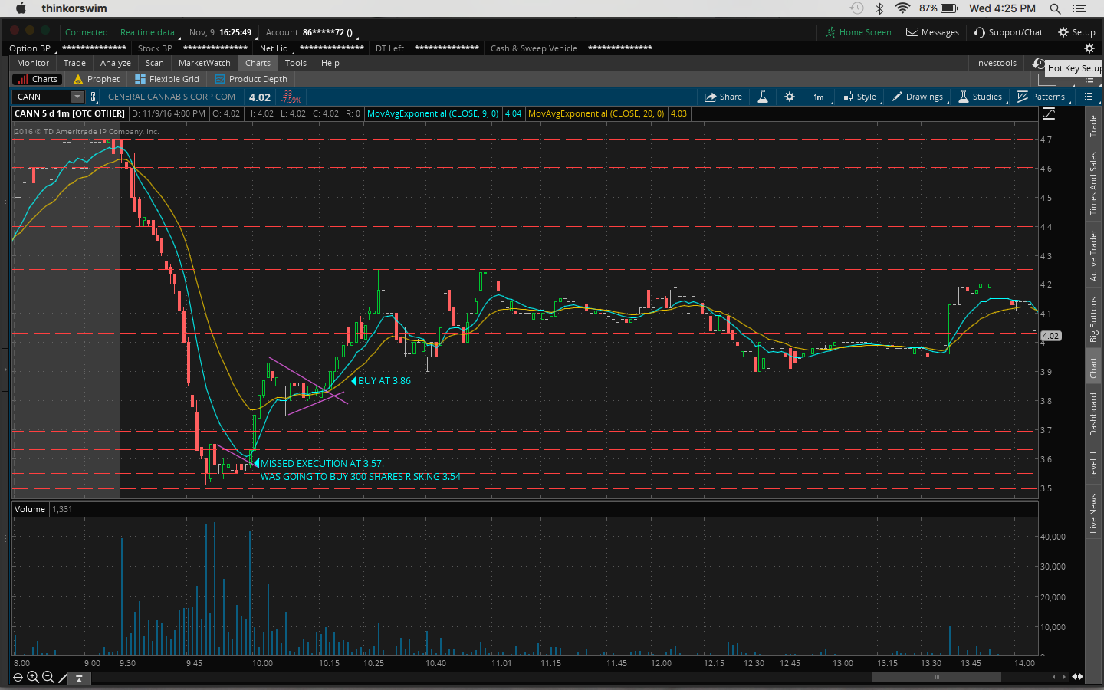The height and width of the screenshot is (690, 1104).
Task: Expand the CANN symbol dropdown arrow
Action: tap(77, 97)
